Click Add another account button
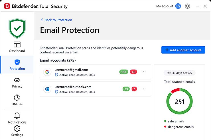The image size is (211, 140). 183,50
